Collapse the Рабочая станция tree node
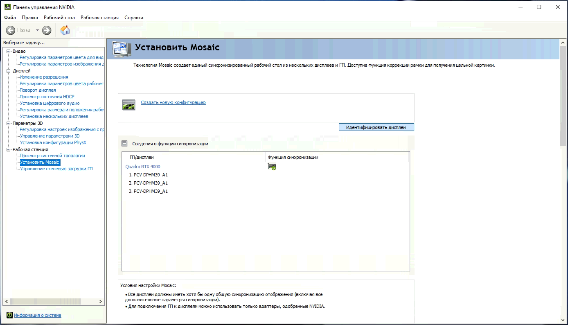This screenshot has height=325, width=568. pos(8,149)
